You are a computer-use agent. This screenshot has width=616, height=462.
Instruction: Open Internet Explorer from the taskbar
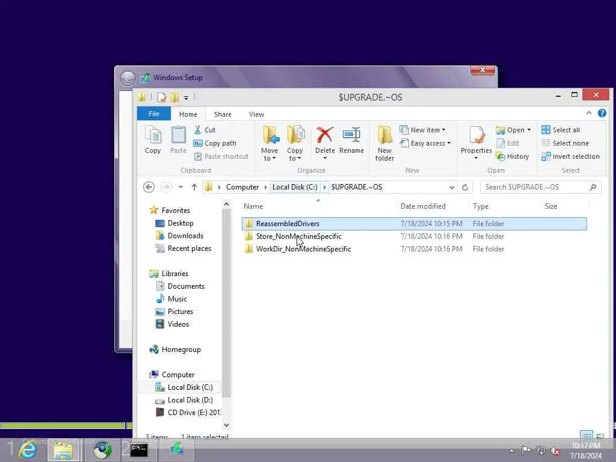(28, 450)
